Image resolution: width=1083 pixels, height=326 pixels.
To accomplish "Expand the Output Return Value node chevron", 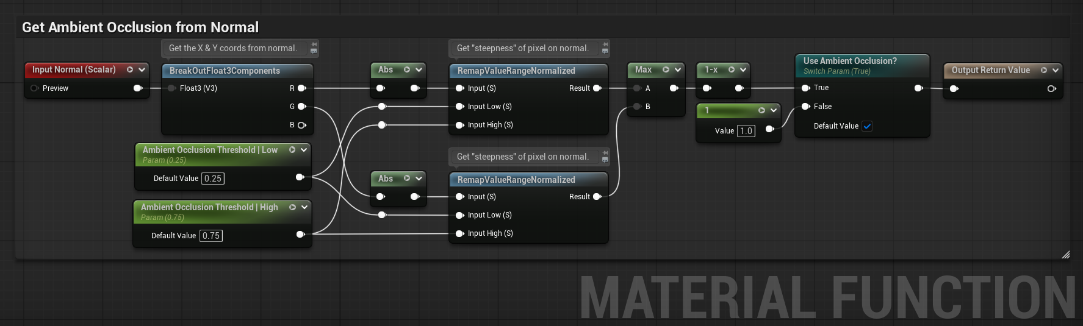I will pyautogui.click(x=1056, y=70).
